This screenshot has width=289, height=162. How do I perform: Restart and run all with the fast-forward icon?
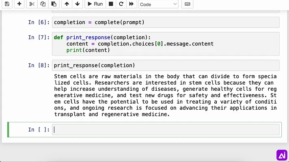pyautogui.click(x=131, y=4)
